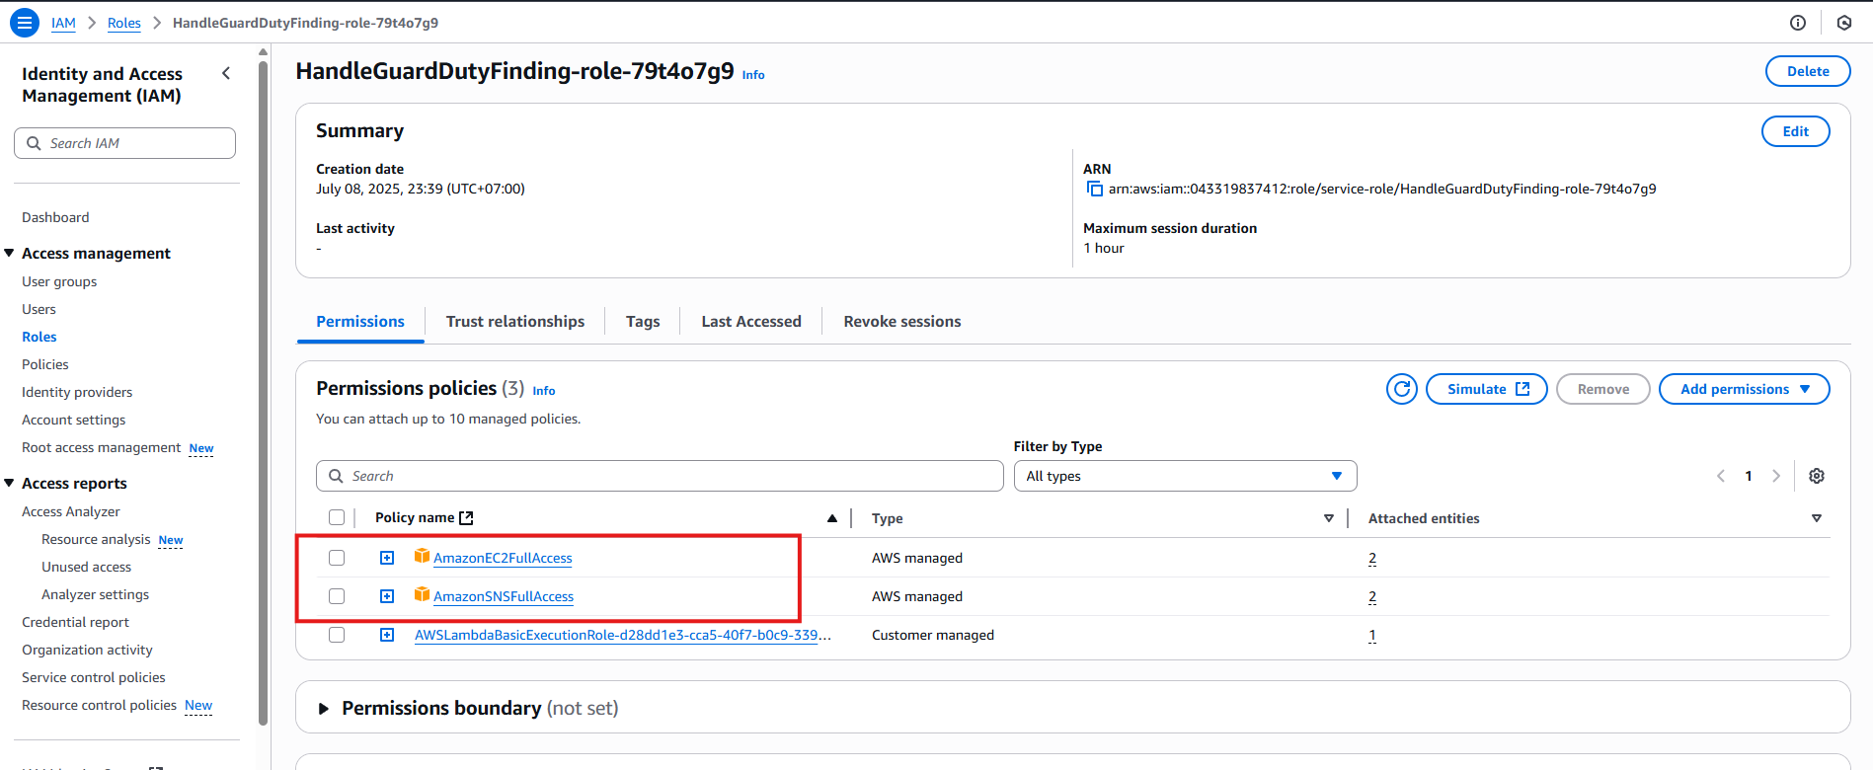Open Root access management in sidebar

pyautogui.click(x=102, y=447)
